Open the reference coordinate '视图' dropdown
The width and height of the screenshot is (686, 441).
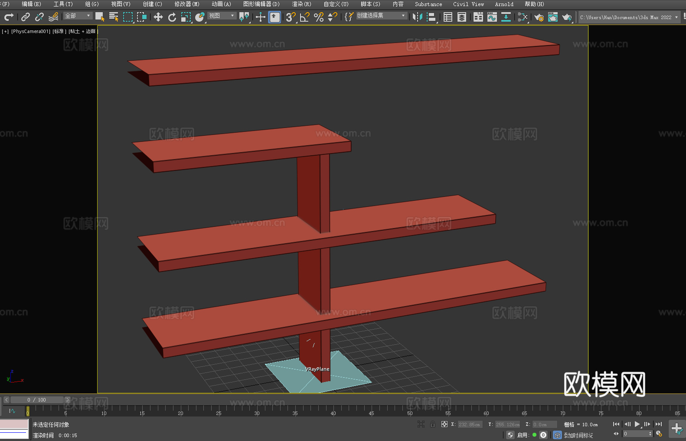pos(222,16)
